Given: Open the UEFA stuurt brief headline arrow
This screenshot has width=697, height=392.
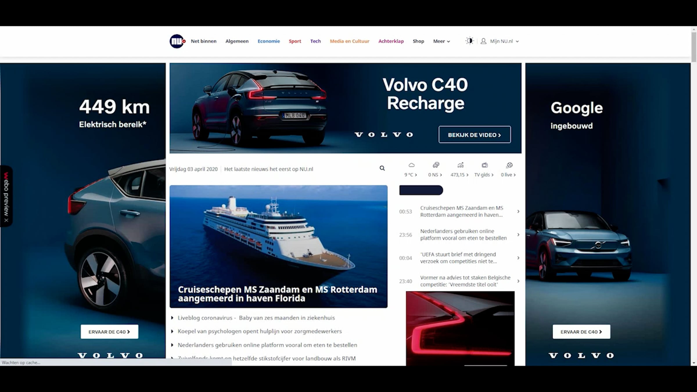Looking at the screenshot, I should pos(518,258).
